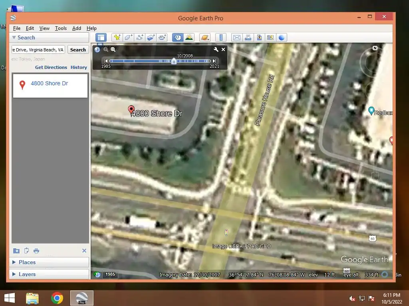Toggle sunlight across the landscape

189,37
